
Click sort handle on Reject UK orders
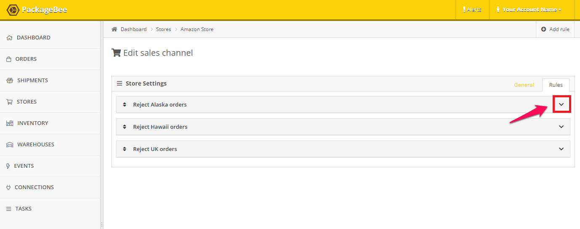(x=124, y=149)
